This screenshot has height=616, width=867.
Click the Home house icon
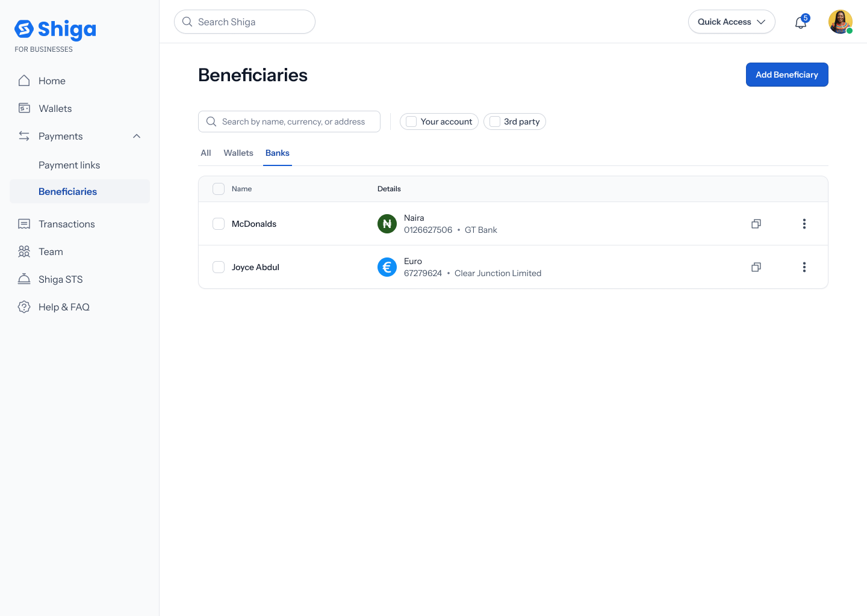tap(24, 81)
